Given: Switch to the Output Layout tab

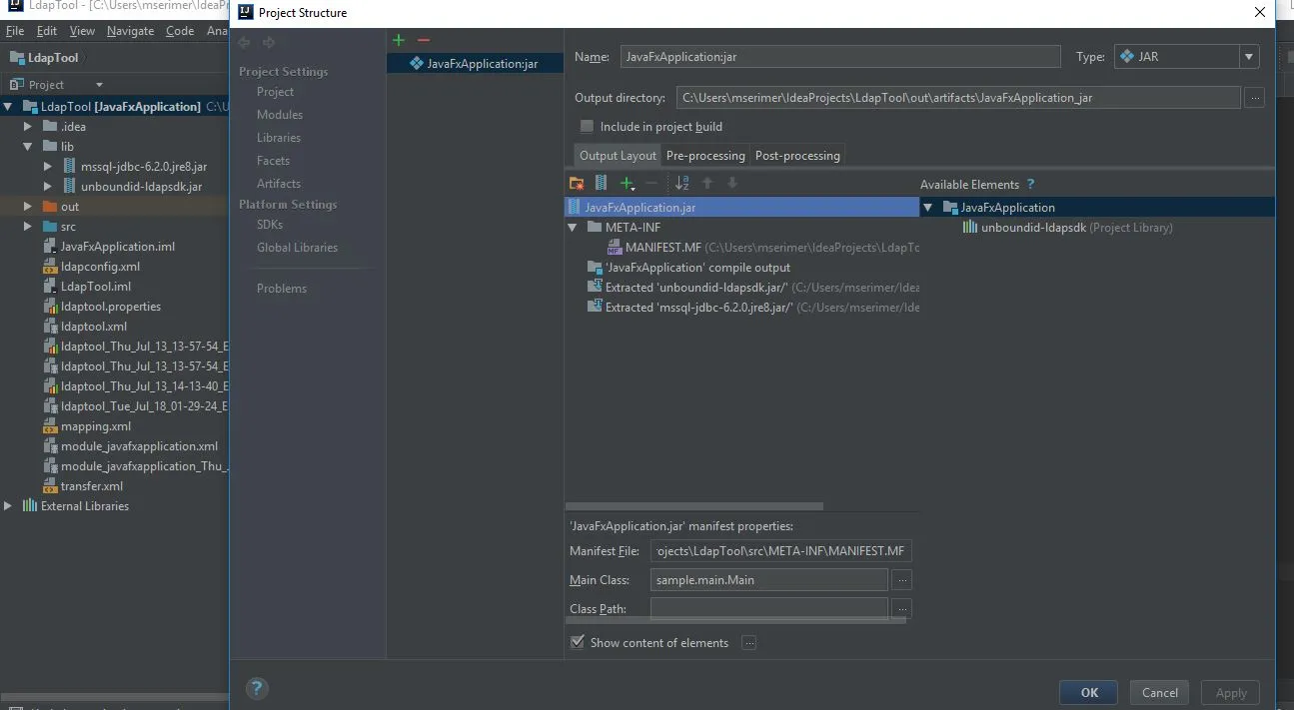Looking at the screenshot, I should (x=618, y=155).
